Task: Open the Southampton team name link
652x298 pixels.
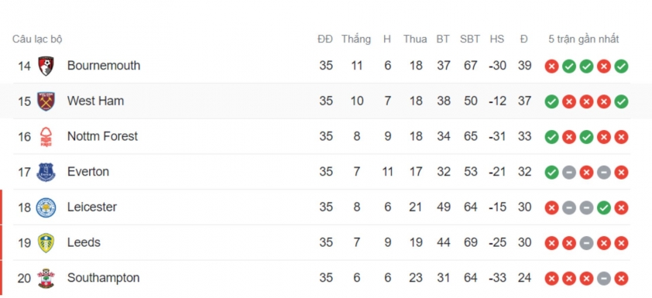Action: pos(103,278)
